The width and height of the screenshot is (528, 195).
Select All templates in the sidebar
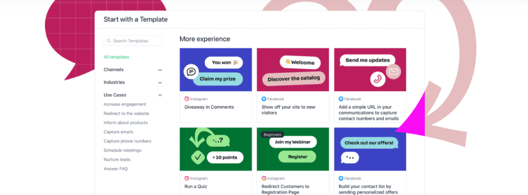pyautogui.click(x=116, y=57)
